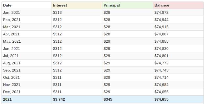204x104 pixels.
Task: Click the Aug, 2021 interest cell
Action: coord(57,63)
